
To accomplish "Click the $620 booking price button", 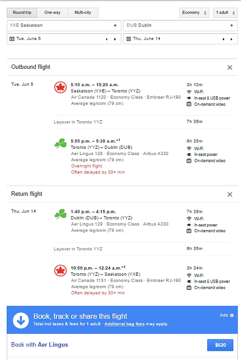I will pyautogui.click(x=220, y=345).
